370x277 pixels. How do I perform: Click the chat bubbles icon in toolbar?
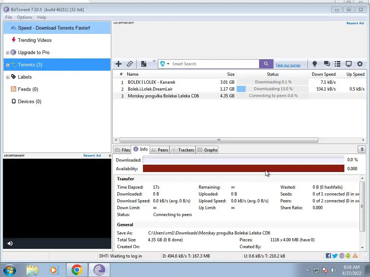point(327,63)
